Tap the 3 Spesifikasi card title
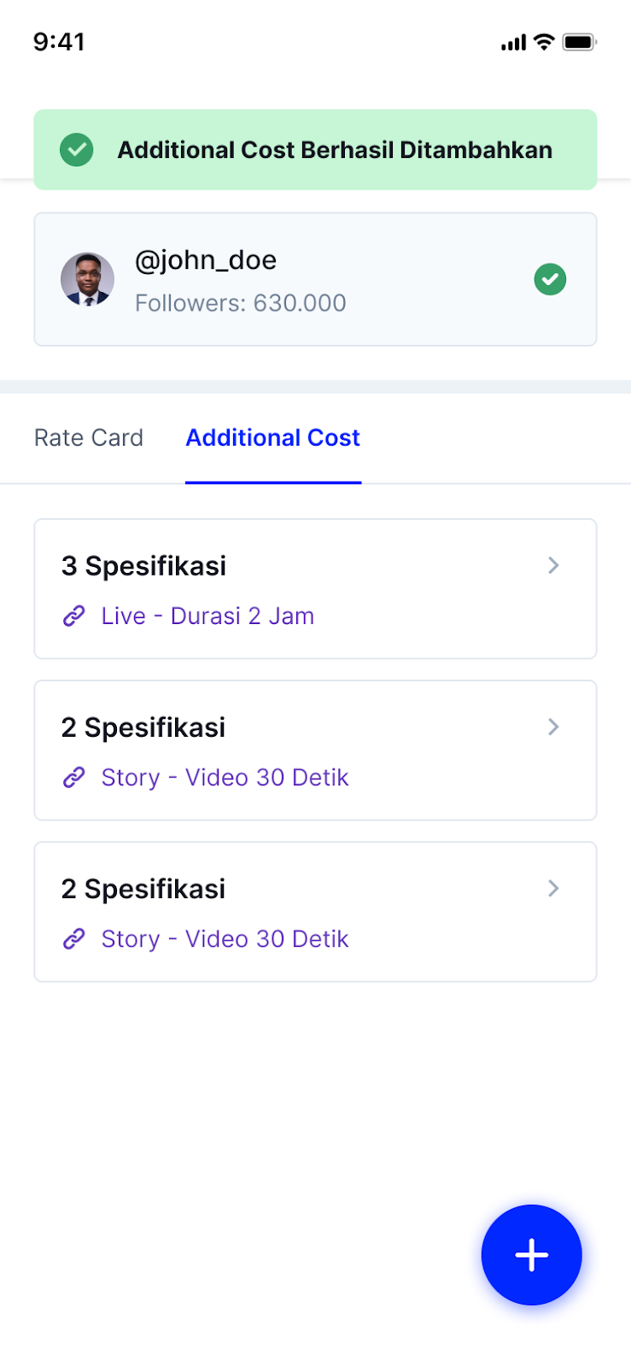 coord(143,565)
